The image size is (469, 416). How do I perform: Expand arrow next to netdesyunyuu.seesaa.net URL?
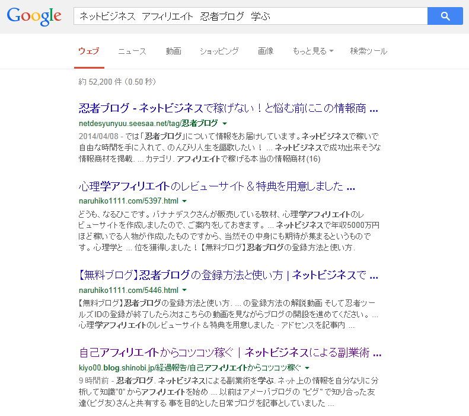coord(225,123)
